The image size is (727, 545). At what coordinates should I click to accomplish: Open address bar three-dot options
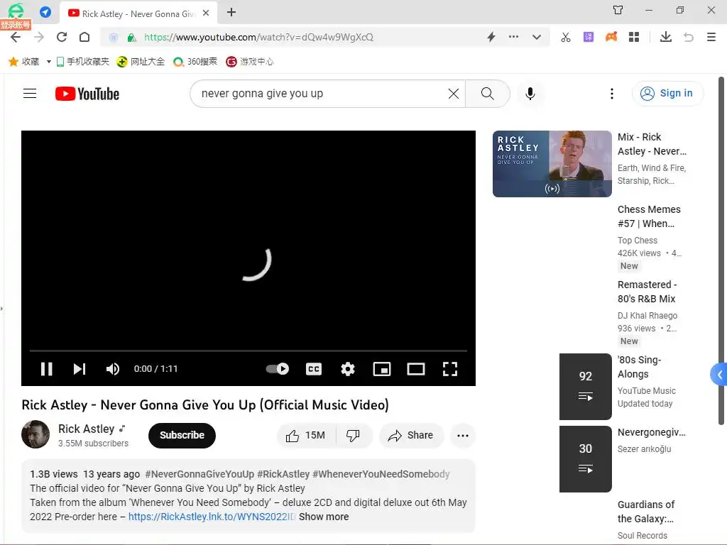pyautogui.click(x=514, y=37)
